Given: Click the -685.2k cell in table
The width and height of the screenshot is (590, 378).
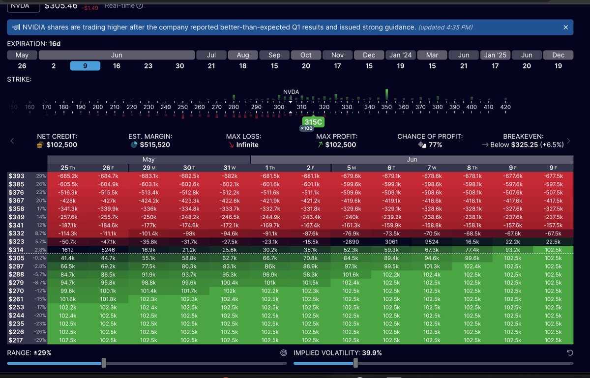Looking at the screenshot, I should (67, 175).
